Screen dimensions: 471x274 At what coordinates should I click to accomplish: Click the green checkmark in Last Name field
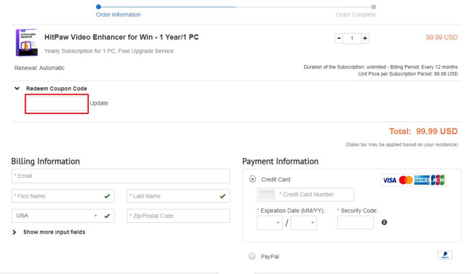coord(223,196)
